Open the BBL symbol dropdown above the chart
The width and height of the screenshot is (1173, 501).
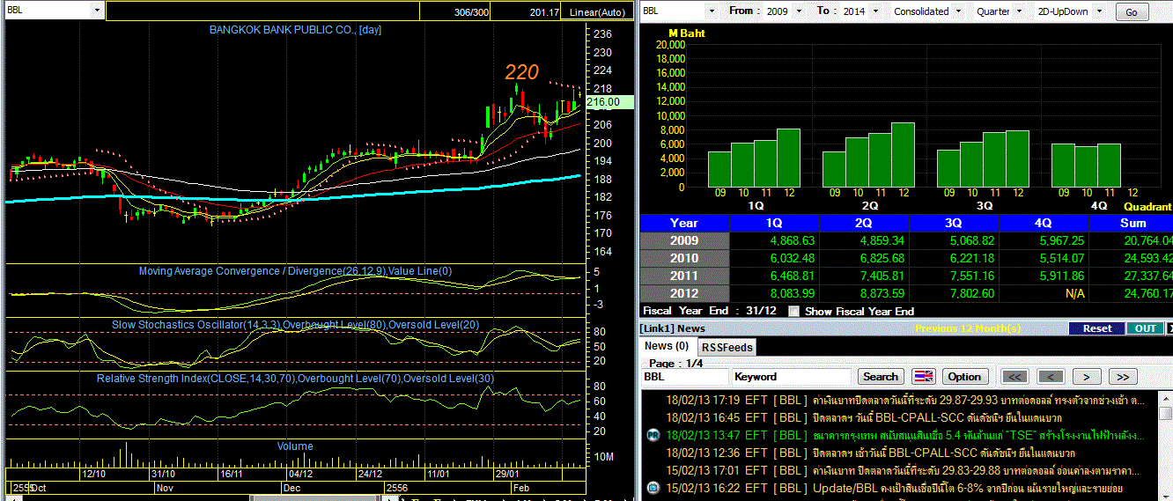(x=95, y=11)
